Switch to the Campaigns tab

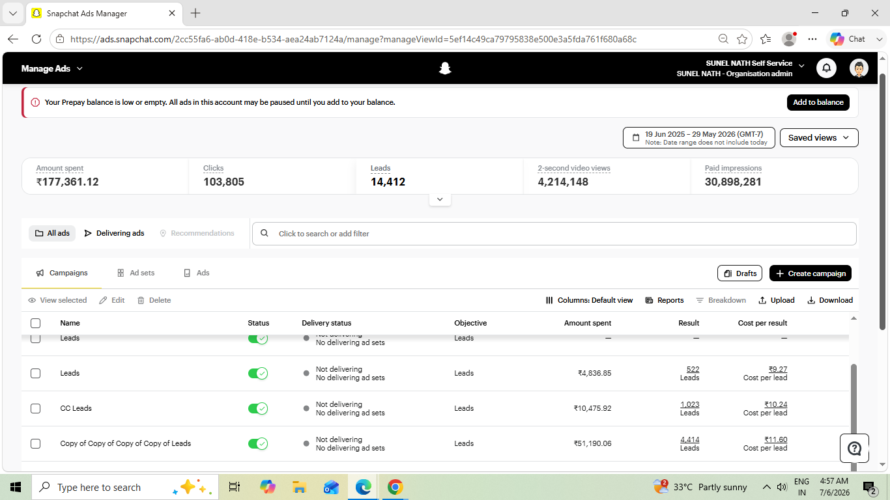pos(61,273)
